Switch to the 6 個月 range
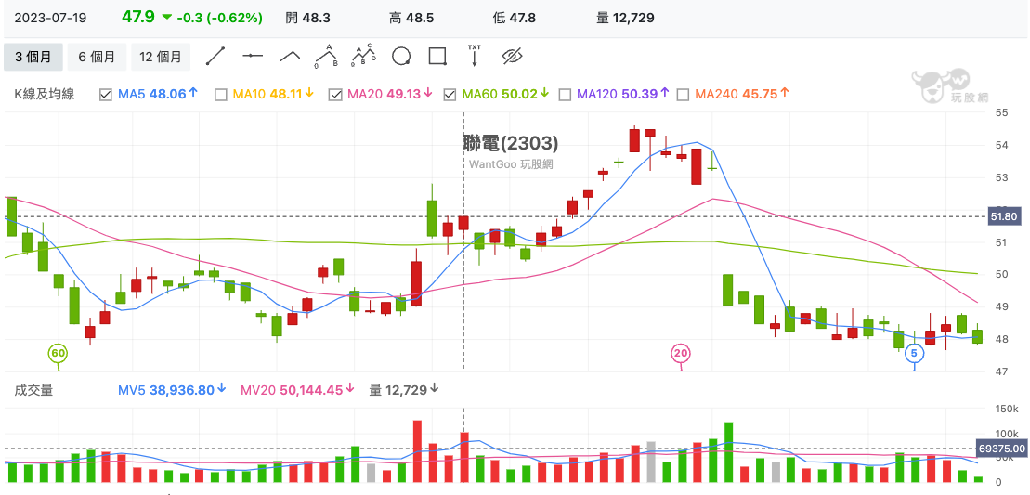 point(97,58)
